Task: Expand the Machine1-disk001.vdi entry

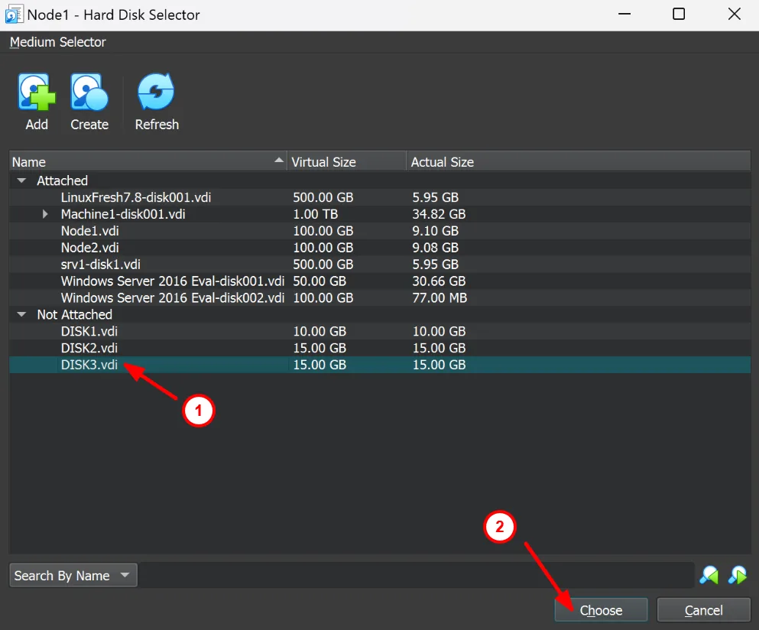Action: pyautogui.click(x=46, y=215)
